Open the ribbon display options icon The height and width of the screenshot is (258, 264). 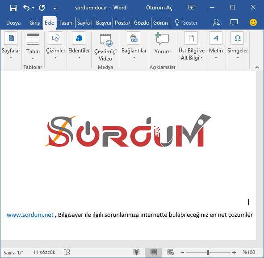tap(191, 7)
